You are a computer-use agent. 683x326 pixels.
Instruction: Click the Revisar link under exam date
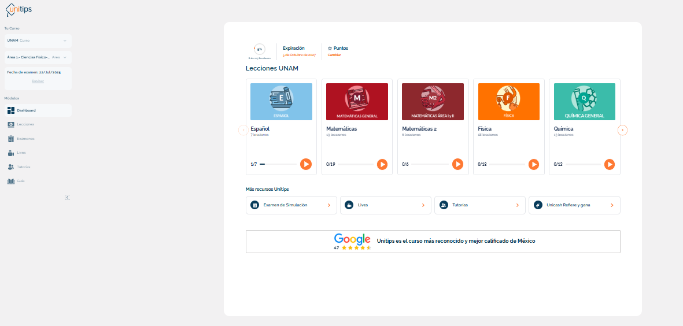click(x=38, y=81)
